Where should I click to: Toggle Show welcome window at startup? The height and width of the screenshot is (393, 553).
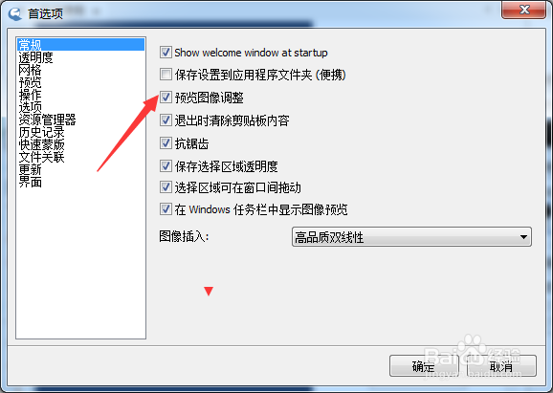pos(166,53)
